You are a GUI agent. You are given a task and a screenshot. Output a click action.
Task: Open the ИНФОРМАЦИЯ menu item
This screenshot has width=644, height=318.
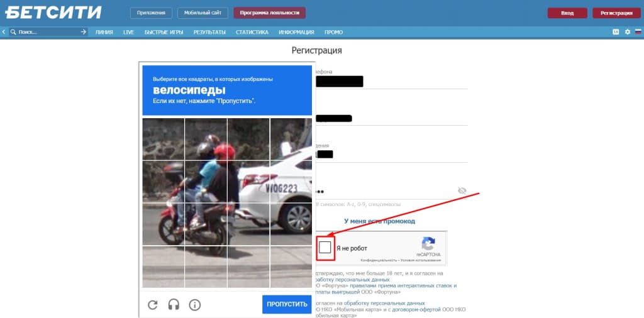coord(297,33)
